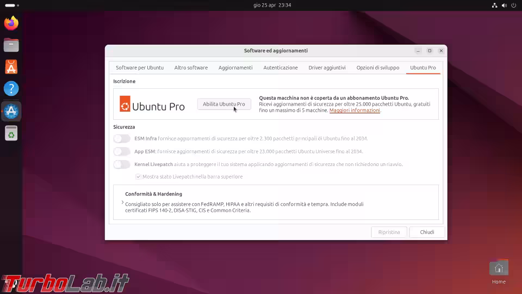Open the Aggiornamenti tab
Screen dimensions: 522x294
click(x=235, y=68)
